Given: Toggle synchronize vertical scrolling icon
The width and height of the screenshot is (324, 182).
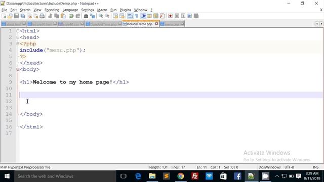Looking at the screenshot, I should (115, 16).
